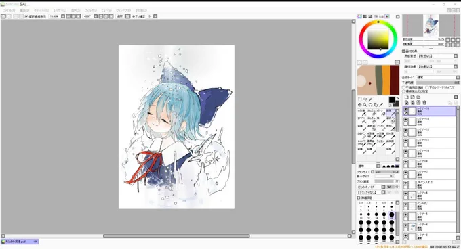Pick a shade in the saturation square

pos(378,39)
